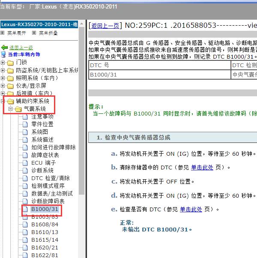Image resolution: width=257 pixels, height=258 pixels.
Task: Open the 诊断故障码表 page
Action: [48, 202]
